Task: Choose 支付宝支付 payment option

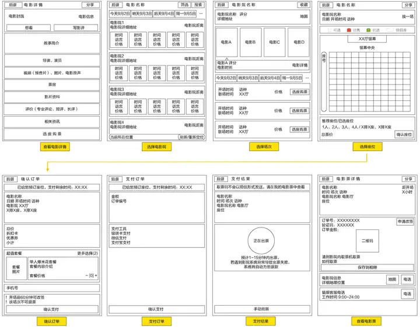Action: pos(121,243)
